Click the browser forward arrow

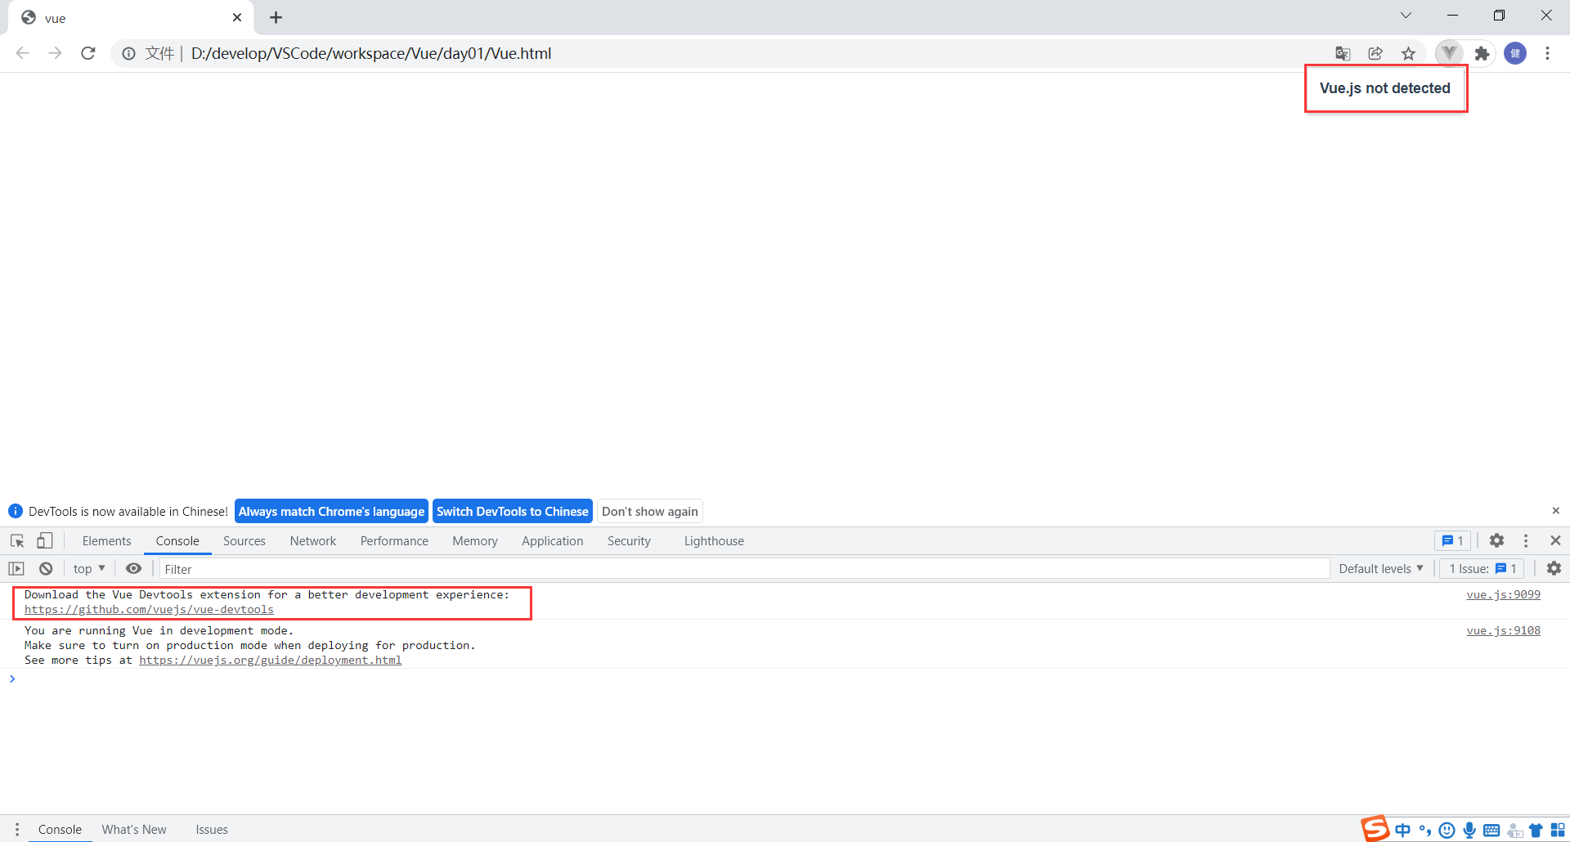pos(55,53)
